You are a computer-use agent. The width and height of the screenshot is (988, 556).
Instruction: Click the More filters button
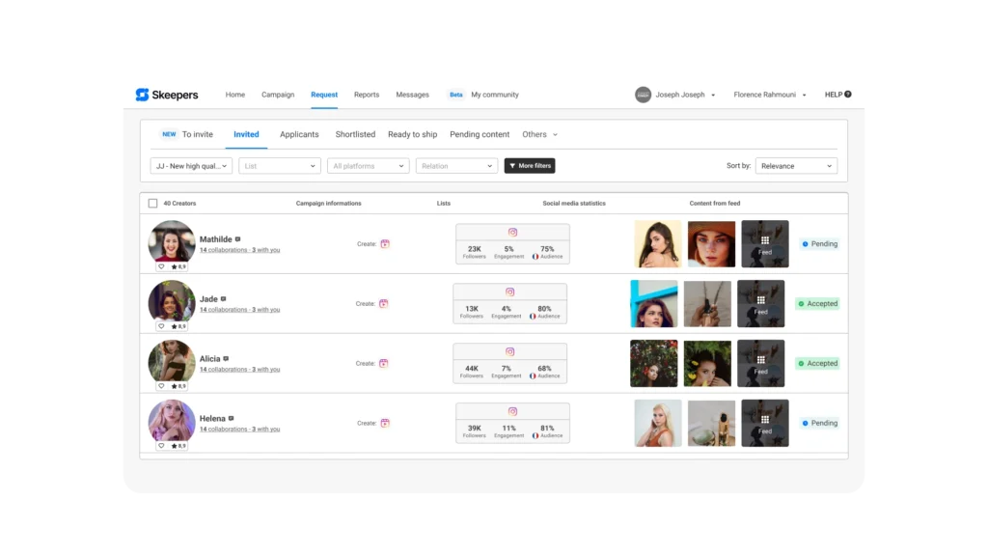tap(530, 166)
